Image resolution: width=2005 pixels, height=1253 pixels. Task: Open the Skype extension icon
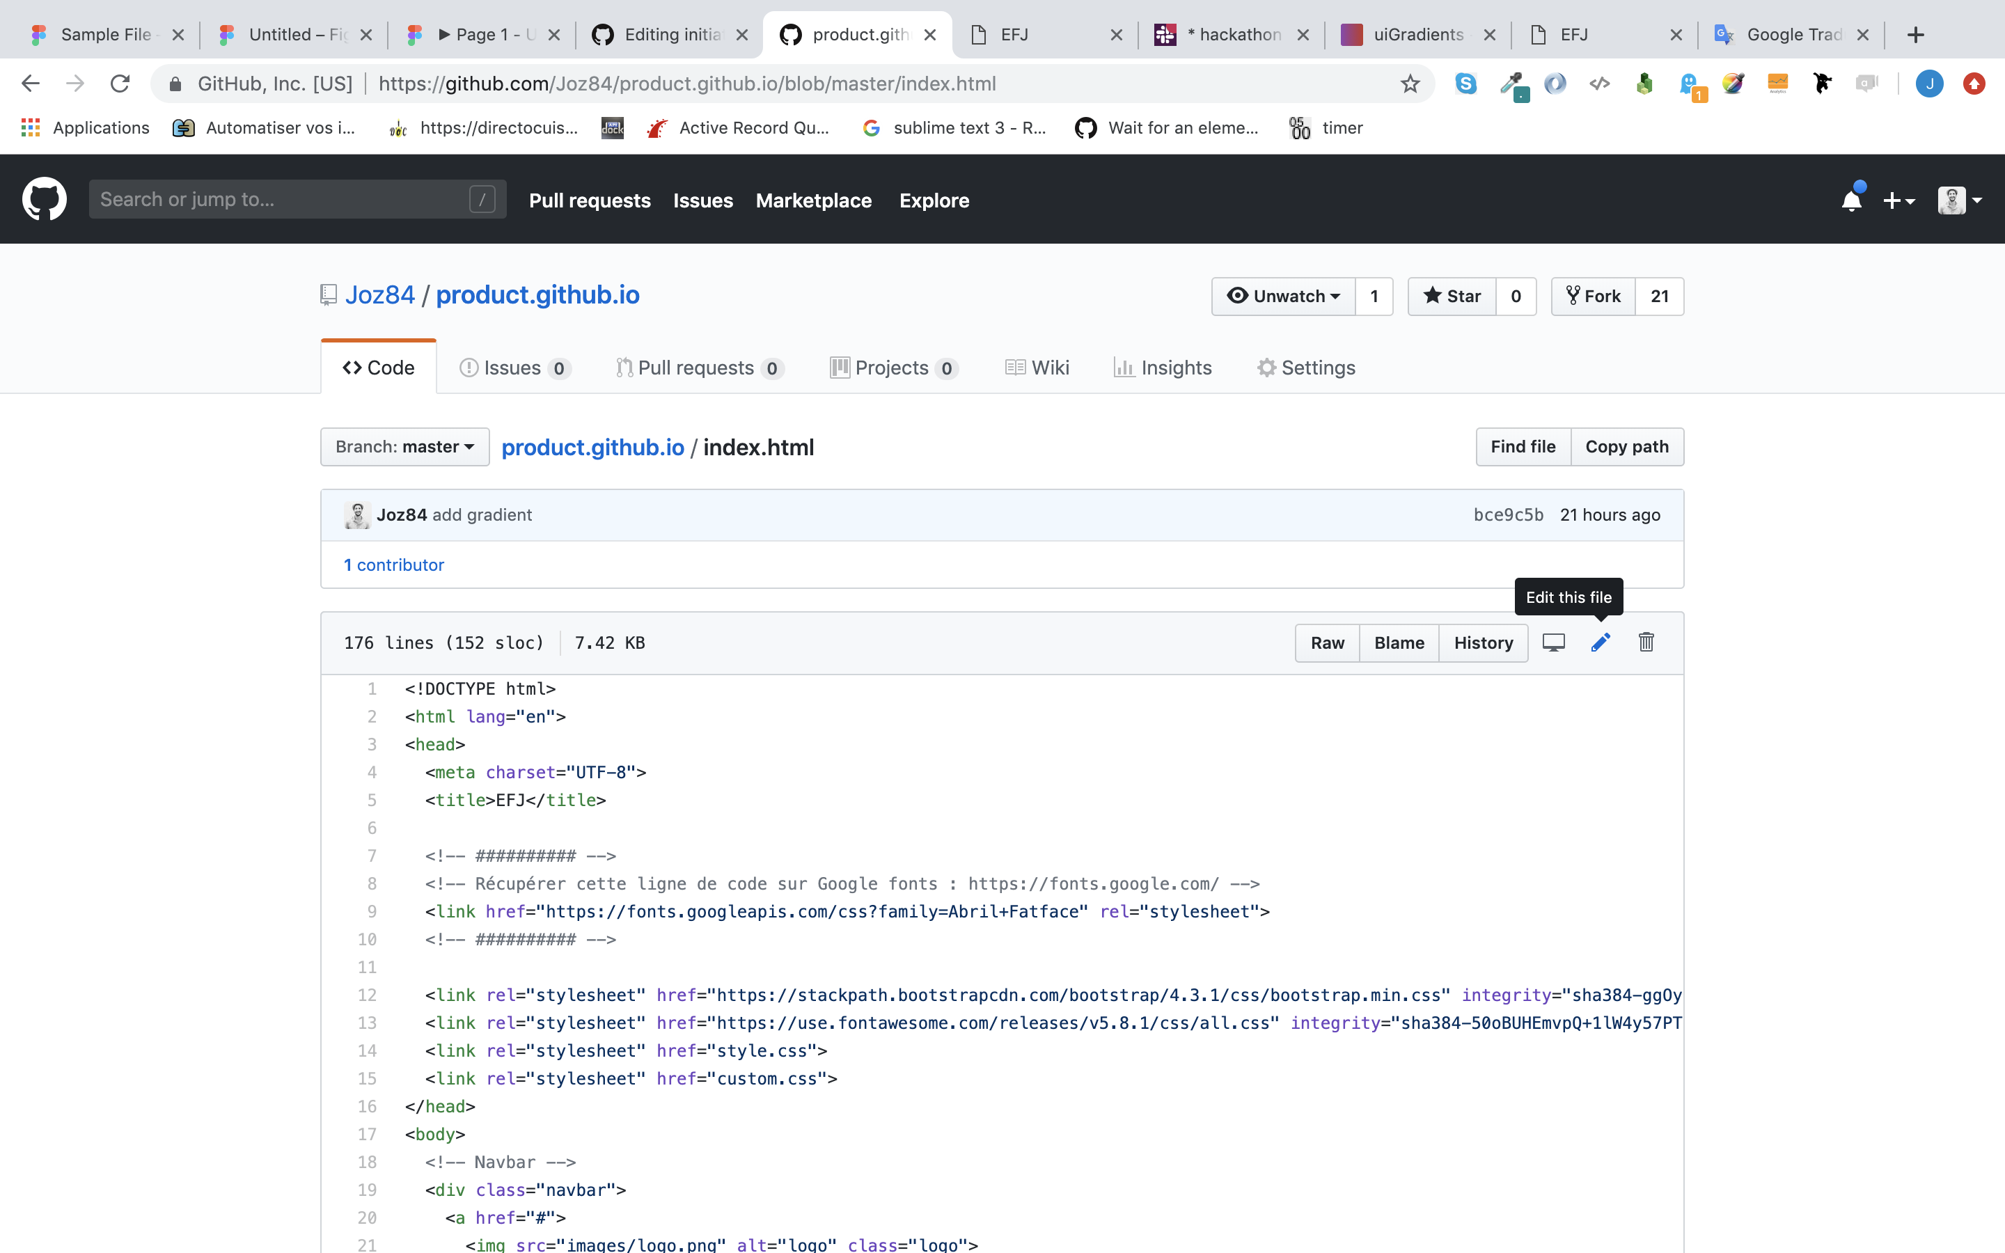(x=1465, y=84)
